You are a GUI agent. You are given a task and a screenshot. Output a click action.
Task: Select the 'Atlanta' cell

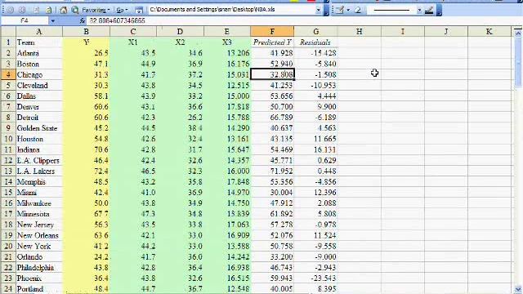[39, 53]
